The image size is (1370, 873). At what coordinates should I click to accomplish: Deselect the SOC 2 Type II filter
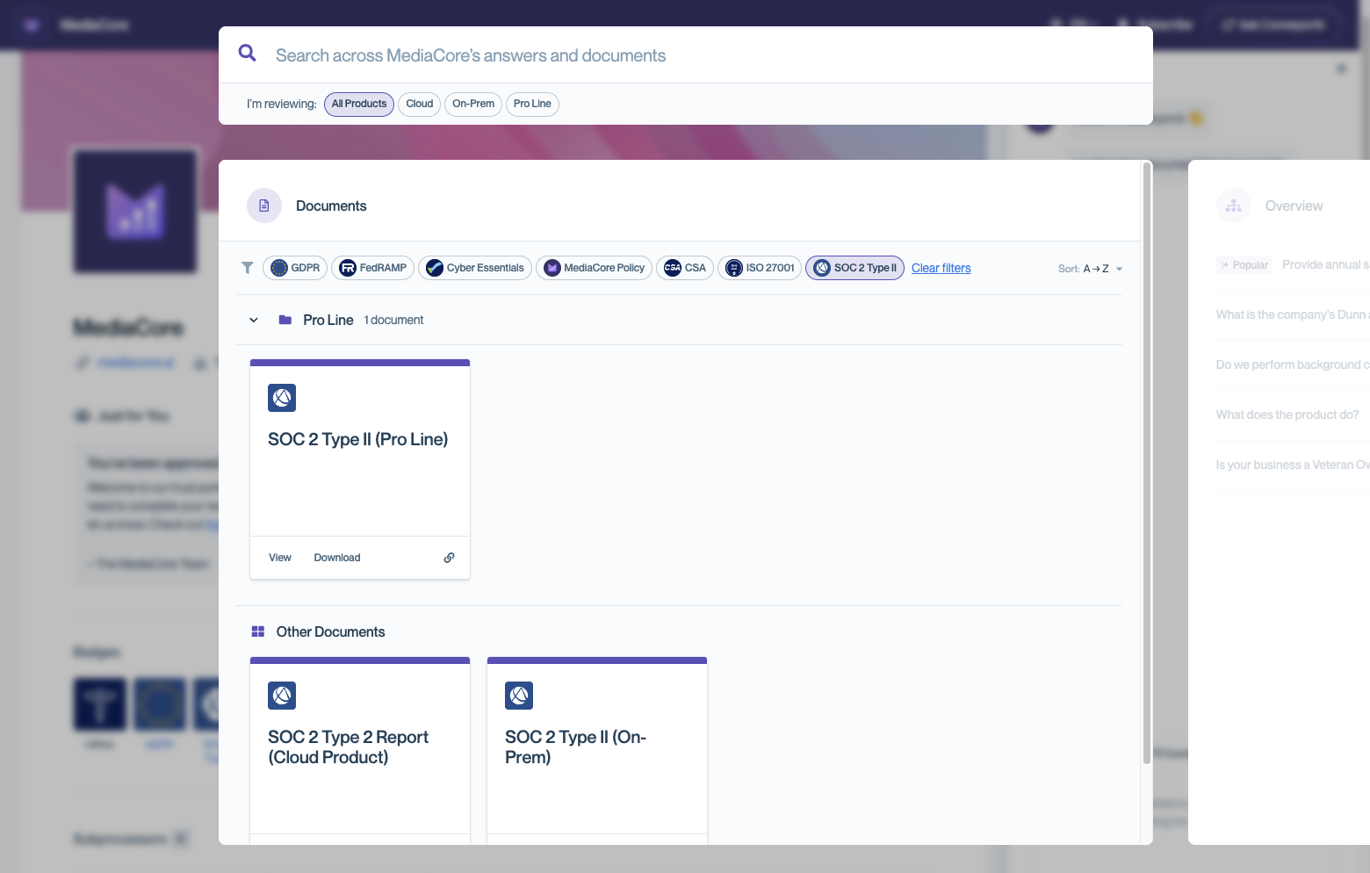coord(854,268)
